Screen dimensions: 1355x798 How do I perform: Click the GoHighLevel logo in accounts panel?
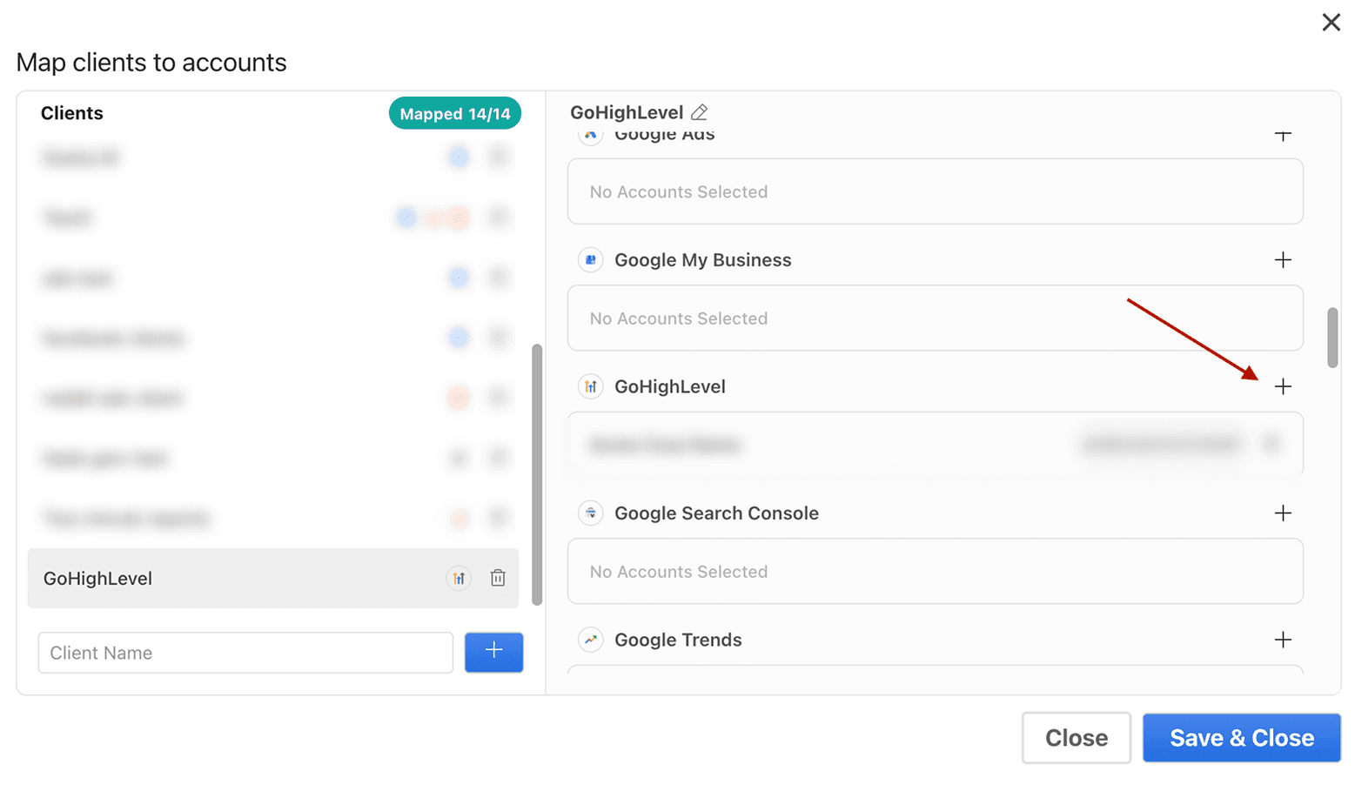(x=591, y=386)
